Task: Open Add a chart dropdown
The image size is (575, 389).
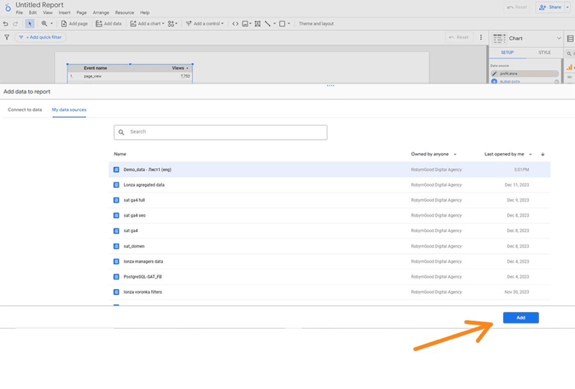Action: click(x=147, y=24)
